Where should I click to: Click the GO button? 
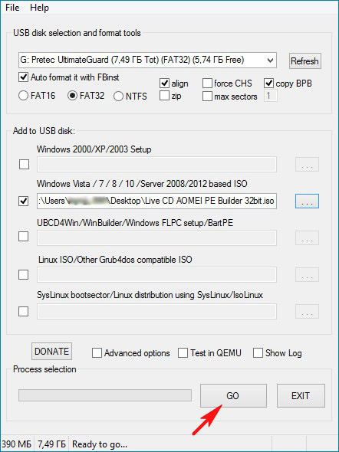[x=233, y=395]
